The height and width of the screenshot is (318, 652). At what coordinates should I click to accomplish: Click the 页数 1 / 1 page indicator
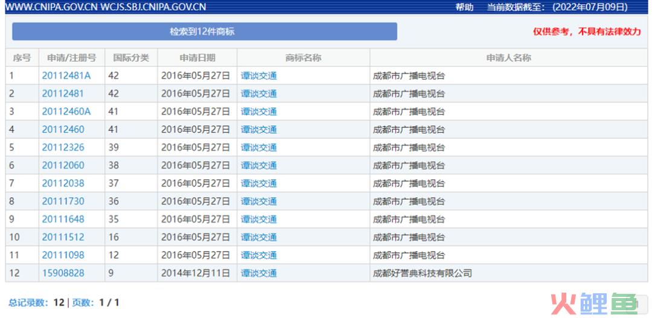(95, 302)
